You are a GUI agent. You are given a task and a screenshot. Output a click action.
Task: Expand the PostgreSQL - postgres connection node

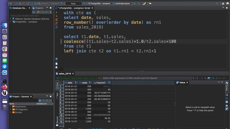pyautogui.click(x=10, y=21)
